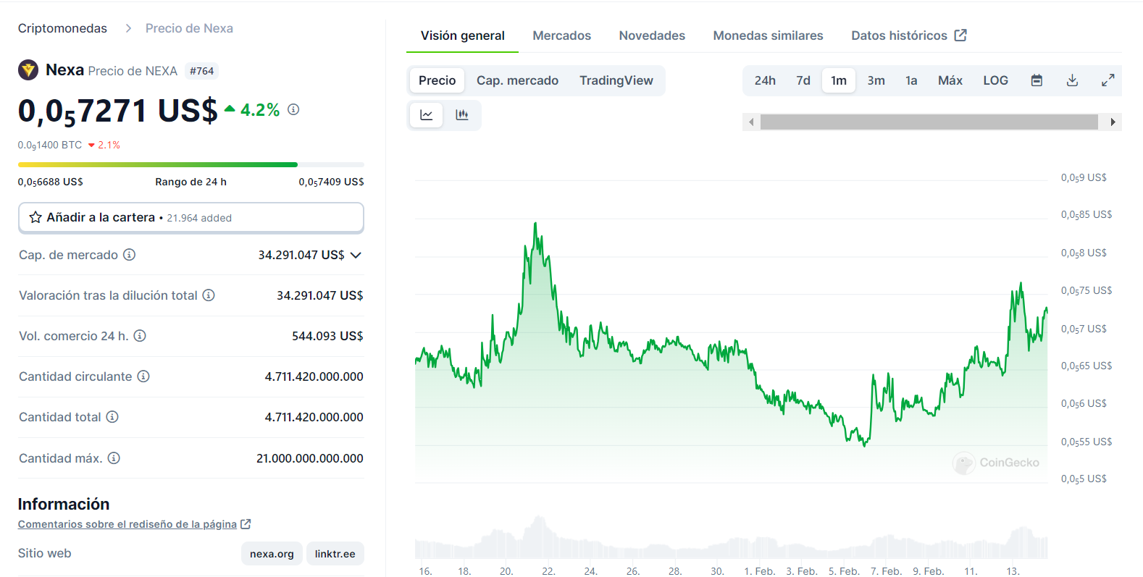Select Máx time range
This screenshot has width=1143, height=577.
click(x=950, y=80)
